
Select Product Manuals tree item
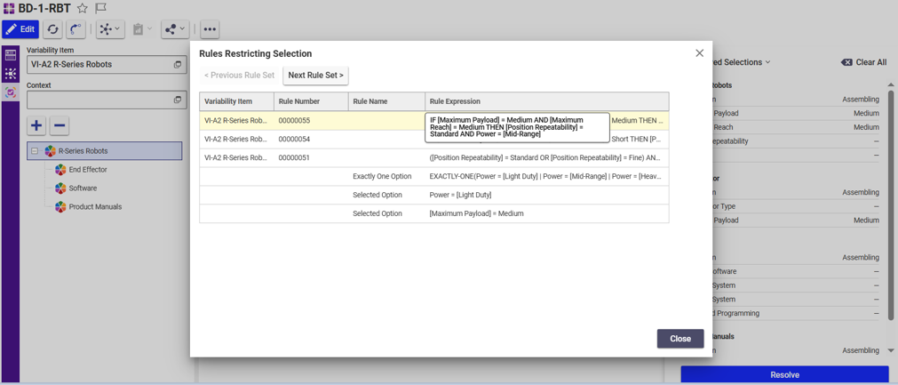click(x=96, y=207)
